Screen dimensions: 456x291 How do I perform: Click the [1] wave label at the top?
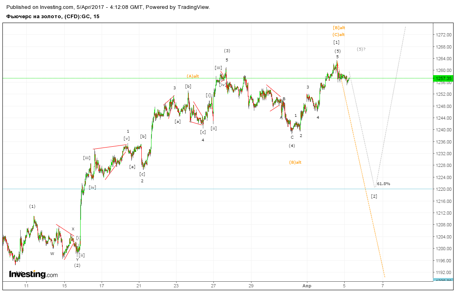pyautogui.click(x=337, y=43)
